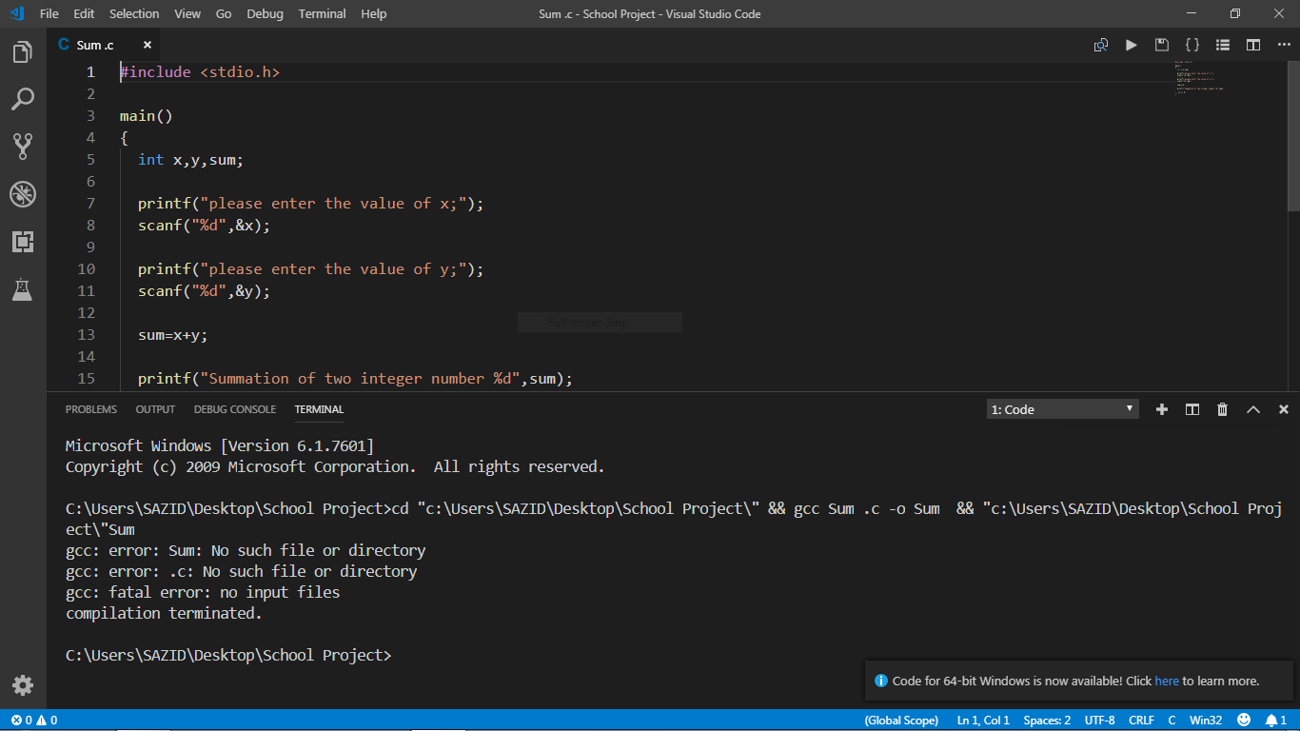
Task: Kill the terminal with the trash icon
Action: click(1222, 409)
